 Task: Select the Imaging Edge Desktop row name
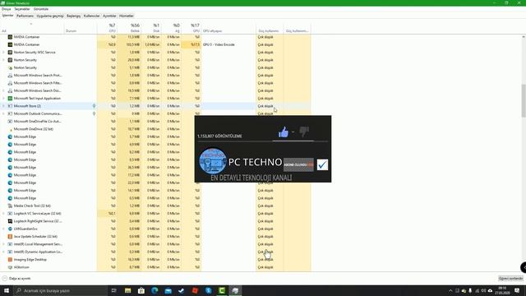(30, 260)
